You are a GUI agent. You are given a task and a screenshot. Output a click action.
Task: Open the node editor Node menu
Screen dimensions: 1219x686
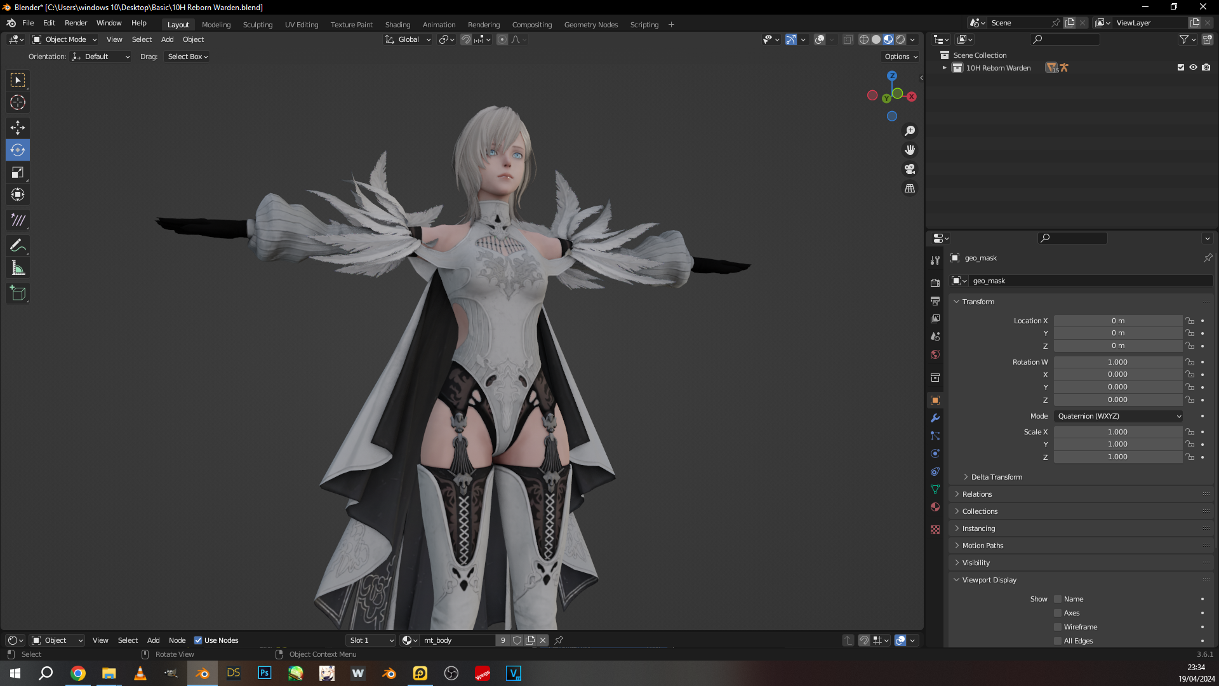click(177, 640)
